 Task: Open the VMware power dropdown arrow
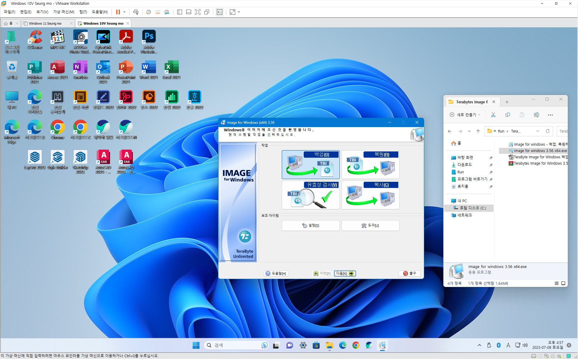124,12
